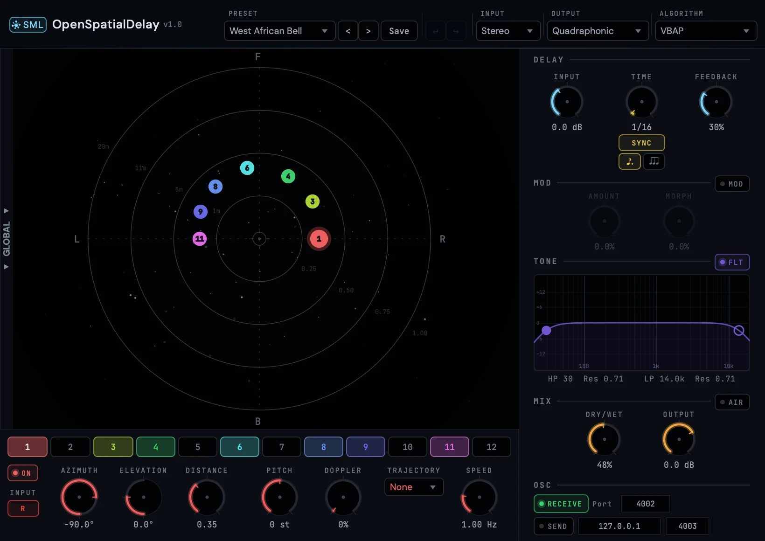
Task: Select source node 6 in the spatial field
Action: point(247,168)
